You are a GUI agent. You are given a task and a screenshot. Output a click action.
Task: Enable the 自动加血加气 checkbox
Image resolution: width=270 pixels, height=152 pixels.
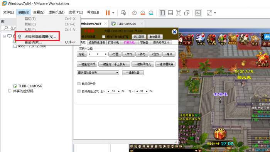(x=79, y=91)
